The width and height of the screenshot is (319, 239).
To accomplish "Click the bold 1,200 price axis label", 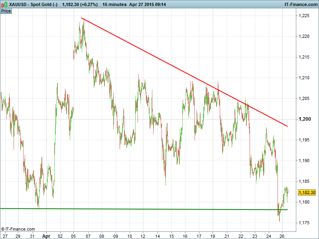I will pos(305,119).
